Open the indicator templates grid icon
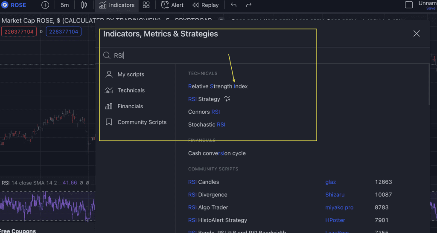This screenshot has width=437, height=233. coord(146,5)
